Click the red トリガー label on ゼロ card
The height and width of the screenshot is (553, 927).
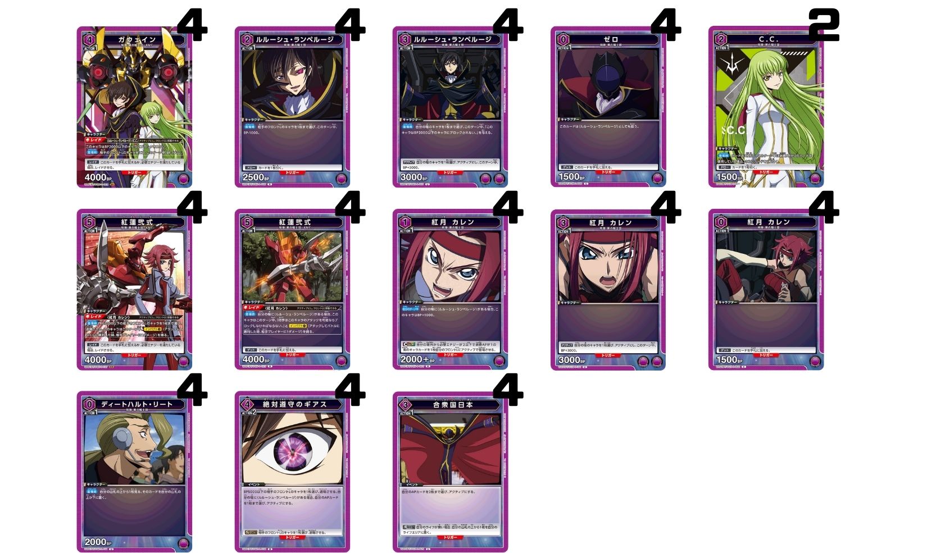pyautogui.click(x=608, y=172)
